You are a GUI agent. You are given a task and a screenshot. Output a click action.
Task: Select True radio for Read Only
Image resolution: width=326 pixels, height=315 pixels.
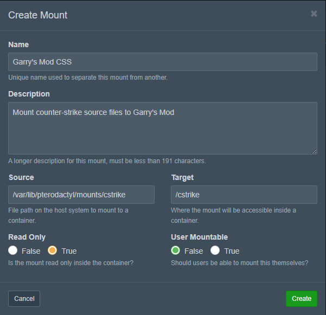(x=53, y=251)
